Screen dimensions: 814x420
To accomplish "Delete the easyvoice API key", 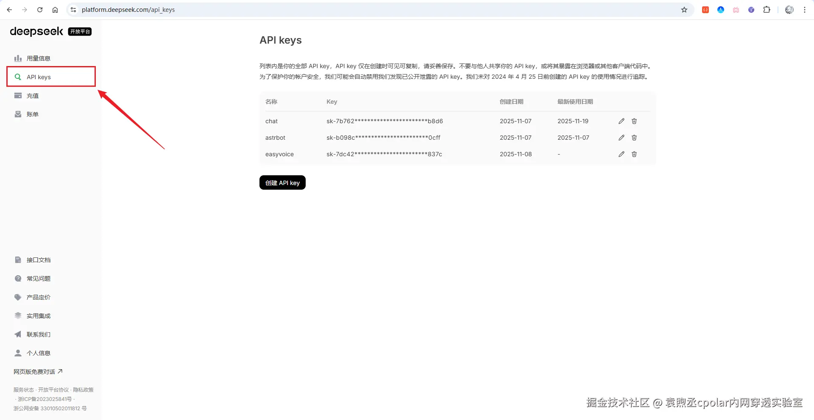I will click(x=634, y=154).
